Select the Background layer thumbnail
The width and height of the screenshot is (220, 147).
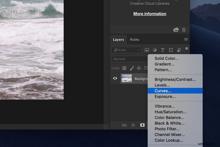click(x=127, y=78)
